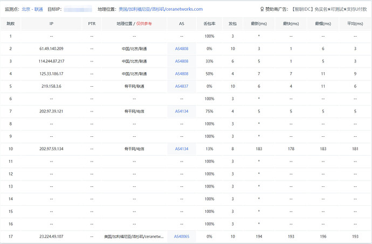
Task: Click the 发包 column header
Action: pos(232,24)
